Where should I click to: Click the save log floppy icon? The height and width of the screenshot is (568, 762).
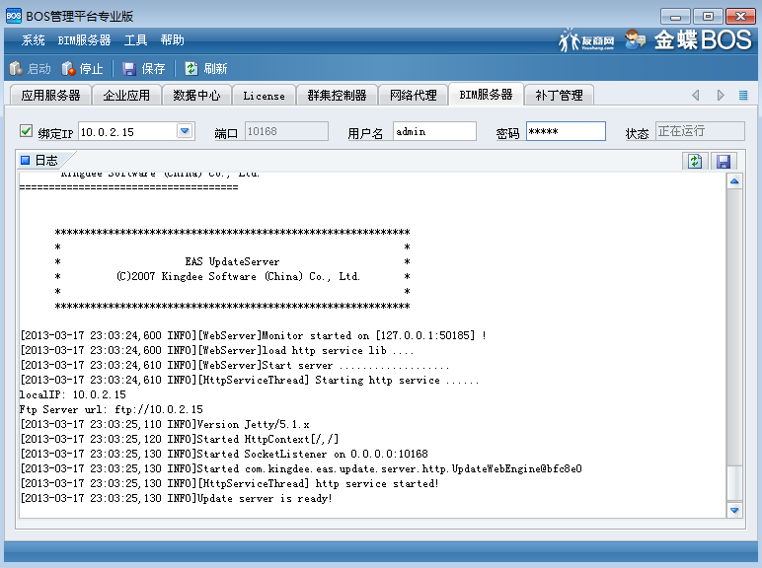click(x=724, y=161)
